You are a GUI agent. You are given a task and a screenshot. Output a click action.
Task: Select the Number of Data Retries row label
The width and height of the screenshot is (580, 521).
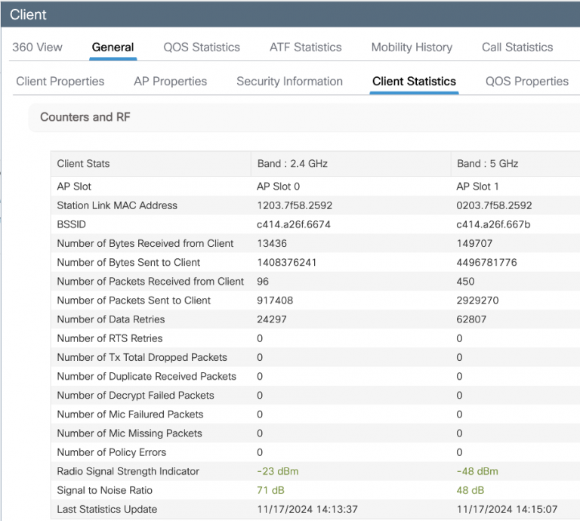(x=110, y=319)
